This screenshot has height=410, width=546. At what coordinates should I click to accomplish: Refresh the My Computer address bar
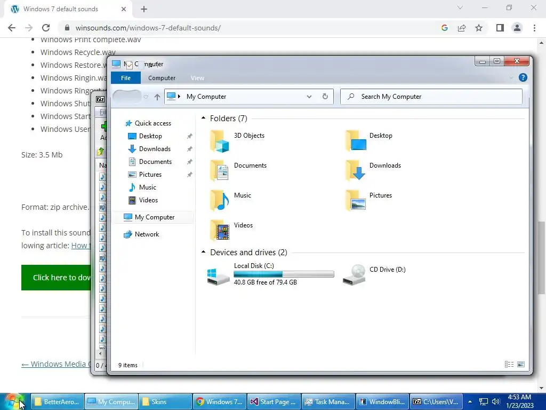tap(325, 97)
